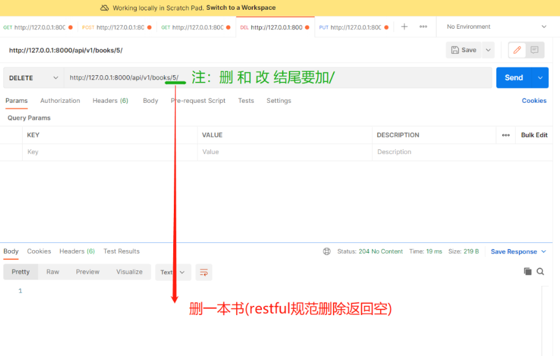Click the query params column options ellipsis
Screen dimensions: 560x356
coord(506,135)
